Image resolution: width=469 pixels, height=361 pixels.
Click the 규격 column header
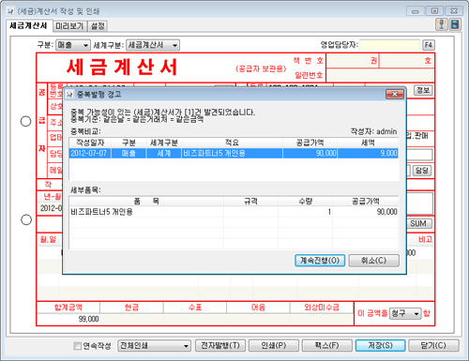pos(250,201)
